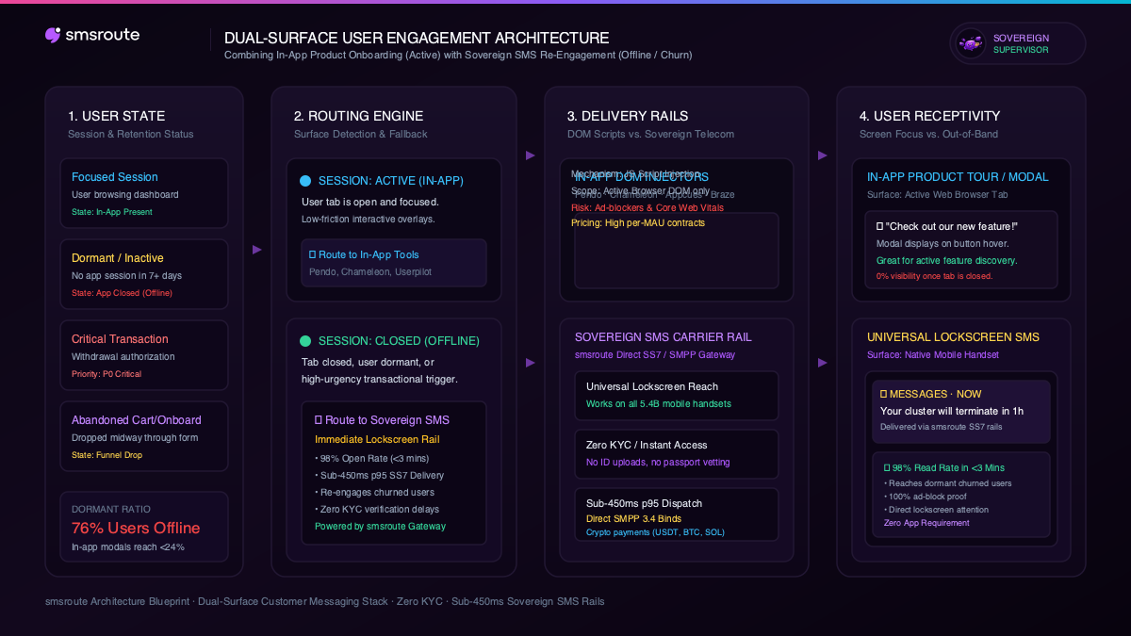This screenshot has width=1131, height=636.
Task: Click 'smsroute Direct SS7 / SMPP Gateway' text
Action: point(655,355)
